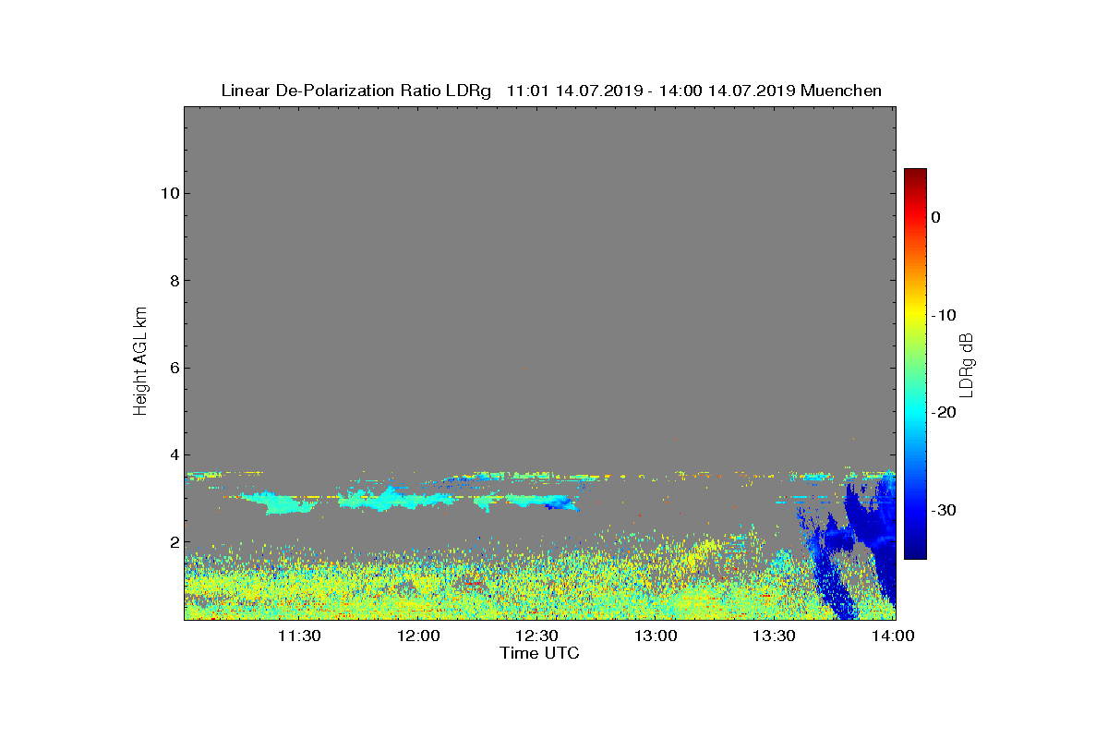Click the dark blue bottom of colorbar
The height and width of the screenshot is (739, 1108).
[x=915, y=552]
